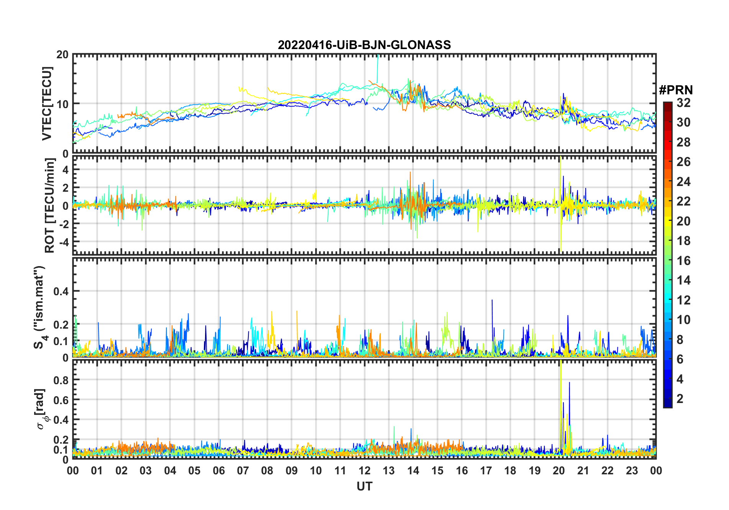Click the VTEC[TECU] y-axis label
Screen dimensions: 729x510
pos(47,104)
